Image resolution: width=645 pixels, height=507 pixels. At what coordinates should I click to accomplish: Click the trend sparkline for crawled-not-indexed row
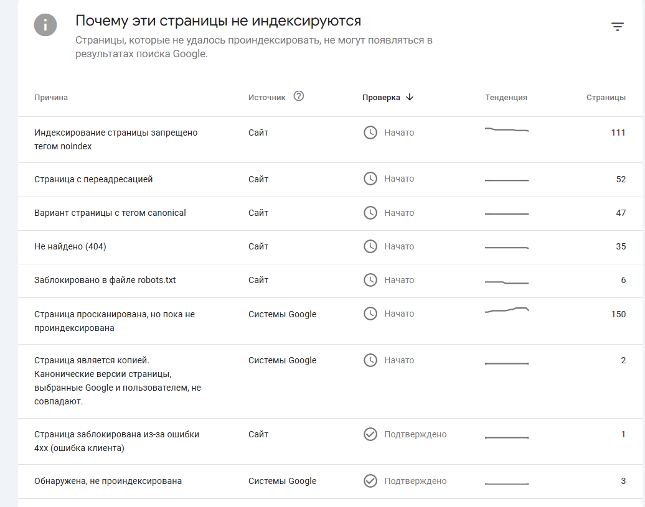coord(507,310)
